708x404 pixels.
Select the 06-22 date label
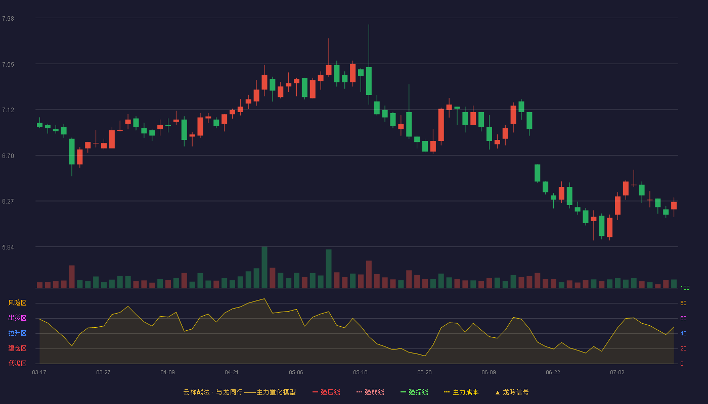click(x=553, y=372)
